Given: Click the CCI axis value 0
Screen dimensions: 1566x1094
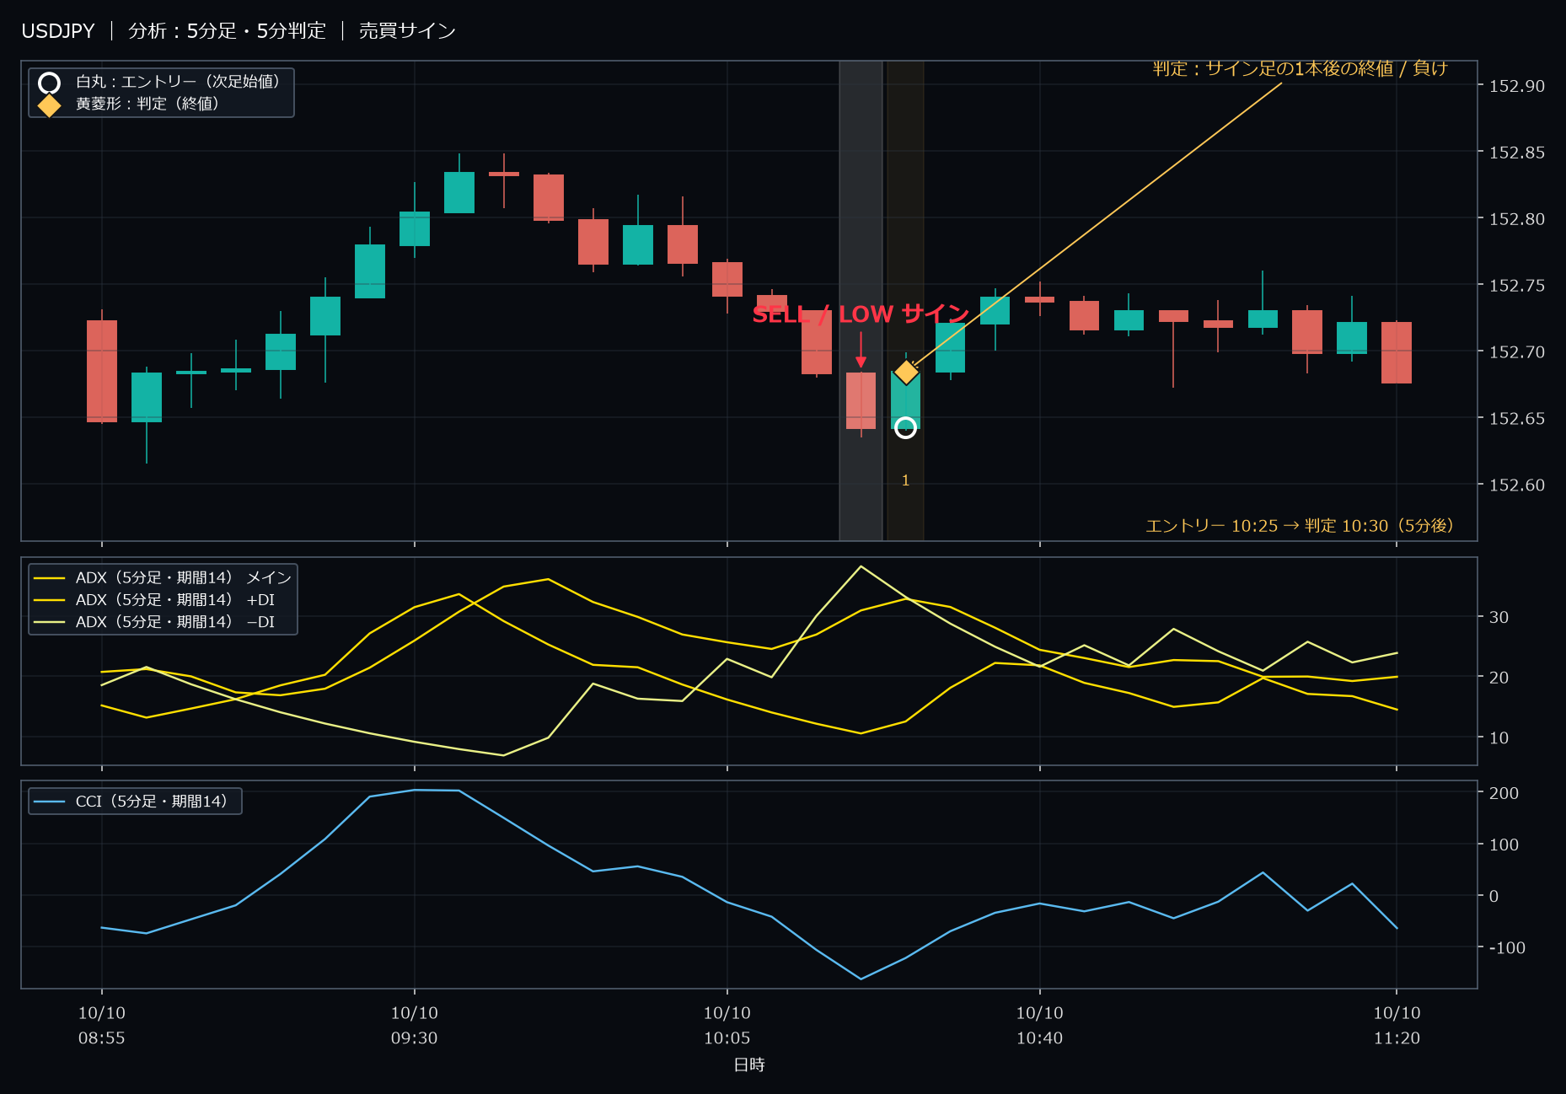Looking at the screenshot, I should coord(1494,897).
